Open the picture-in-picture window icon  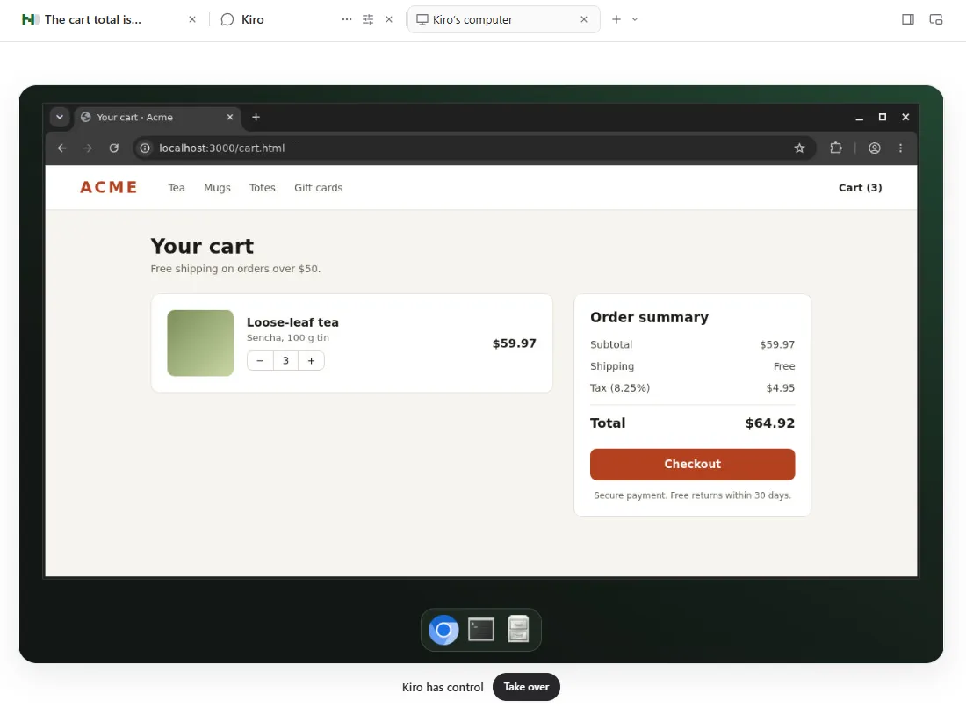(936, 19)
